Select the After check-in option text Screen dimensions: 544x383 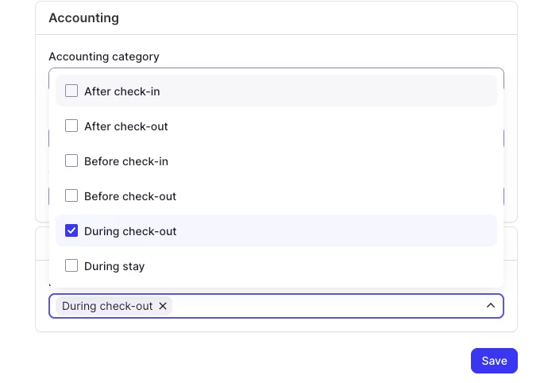point(122,91)
